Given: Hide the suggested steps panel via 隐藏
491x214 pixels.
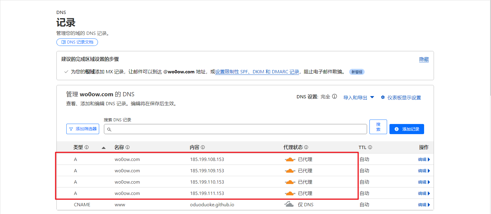Looking at the screenshot, I should point(424,59).
